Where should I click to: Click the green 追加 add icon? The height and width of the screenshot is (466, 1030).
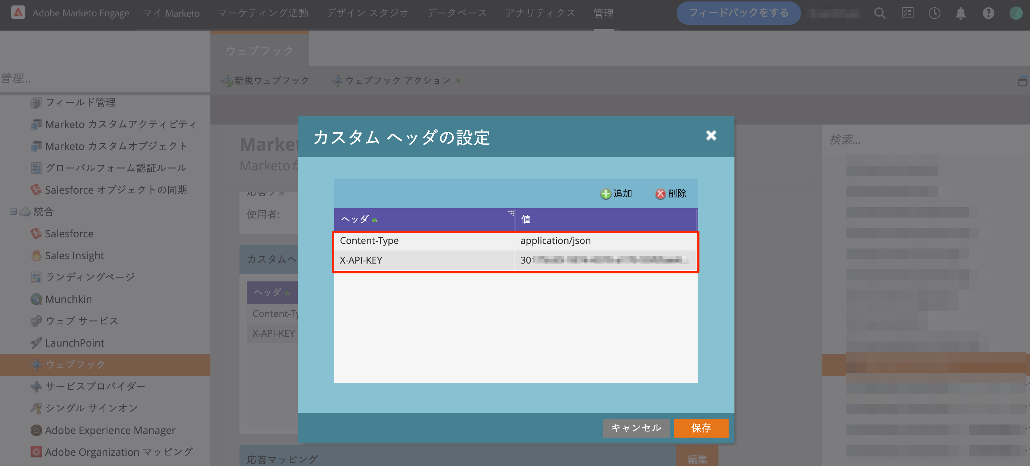pyautogui.click(x=605, y=194)
